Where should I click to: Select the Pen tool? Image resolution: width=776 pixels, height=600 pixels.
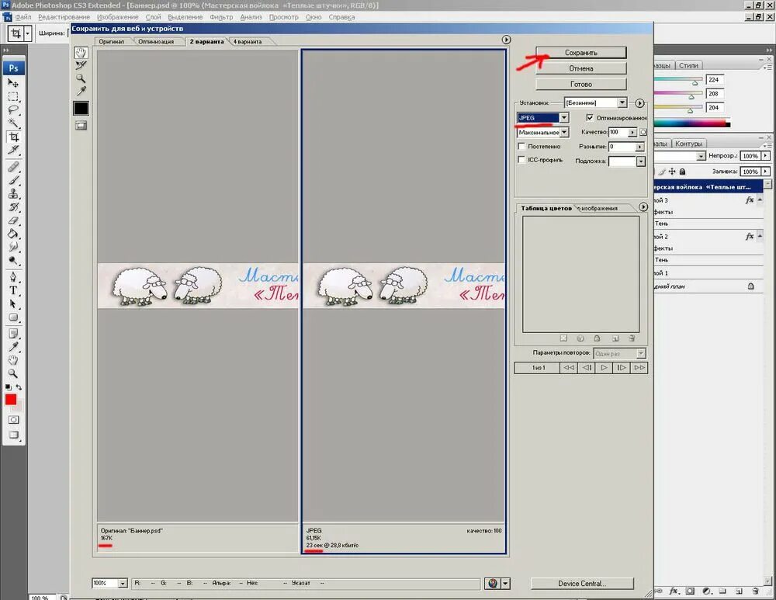(x=13, y=277)
